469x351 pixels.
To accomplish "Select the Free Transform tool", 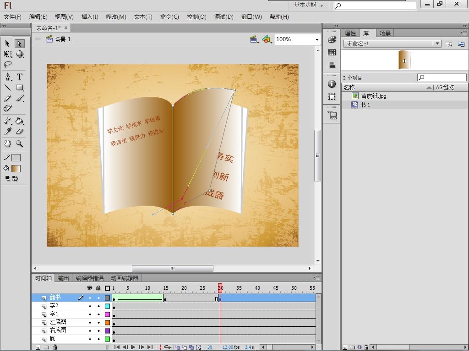I will [x=8, y=54].
